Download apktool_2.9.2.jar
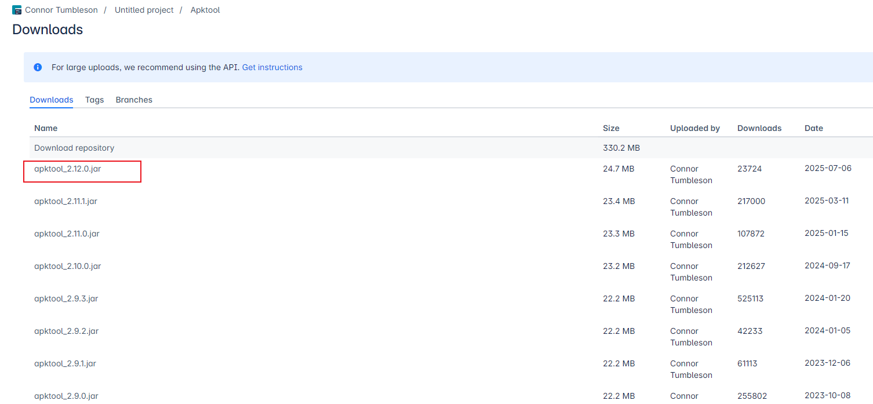The height and width of the screenshot is (404, 873). (x=66, y=331)
